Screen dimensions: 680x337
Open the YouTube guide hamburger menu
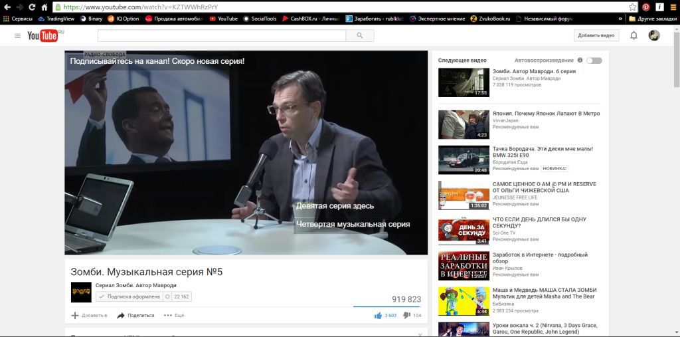[17, 36]
